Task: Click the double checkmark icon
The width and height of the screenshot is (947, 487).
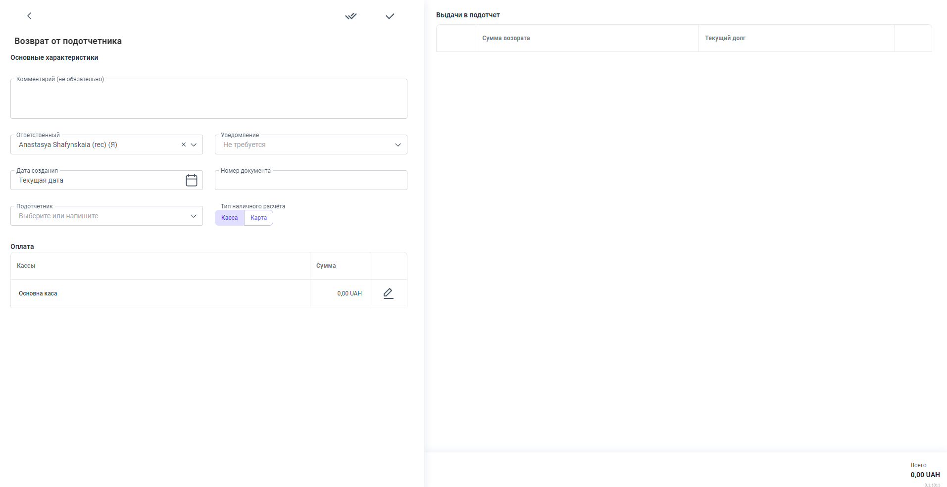Action: pos(350,16)
